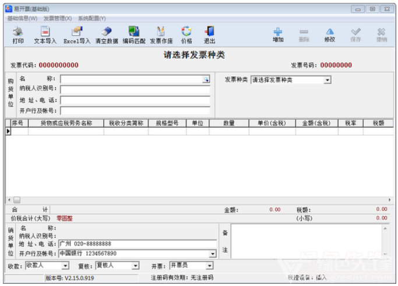
Task: Expand the seller 开户行及帐号 dropdown
Action: [213, 253]
